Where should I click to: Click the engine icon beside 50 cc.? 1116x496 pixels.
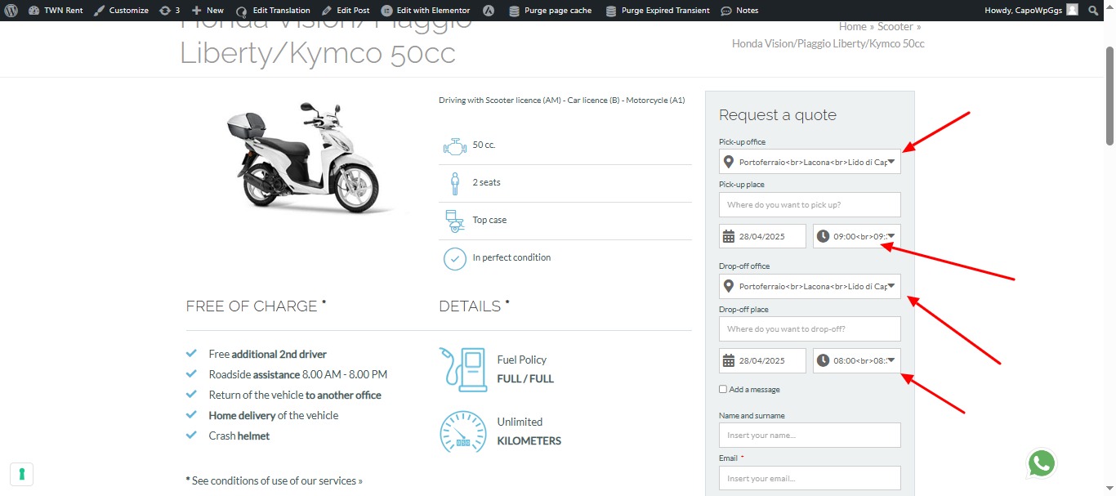454,145
